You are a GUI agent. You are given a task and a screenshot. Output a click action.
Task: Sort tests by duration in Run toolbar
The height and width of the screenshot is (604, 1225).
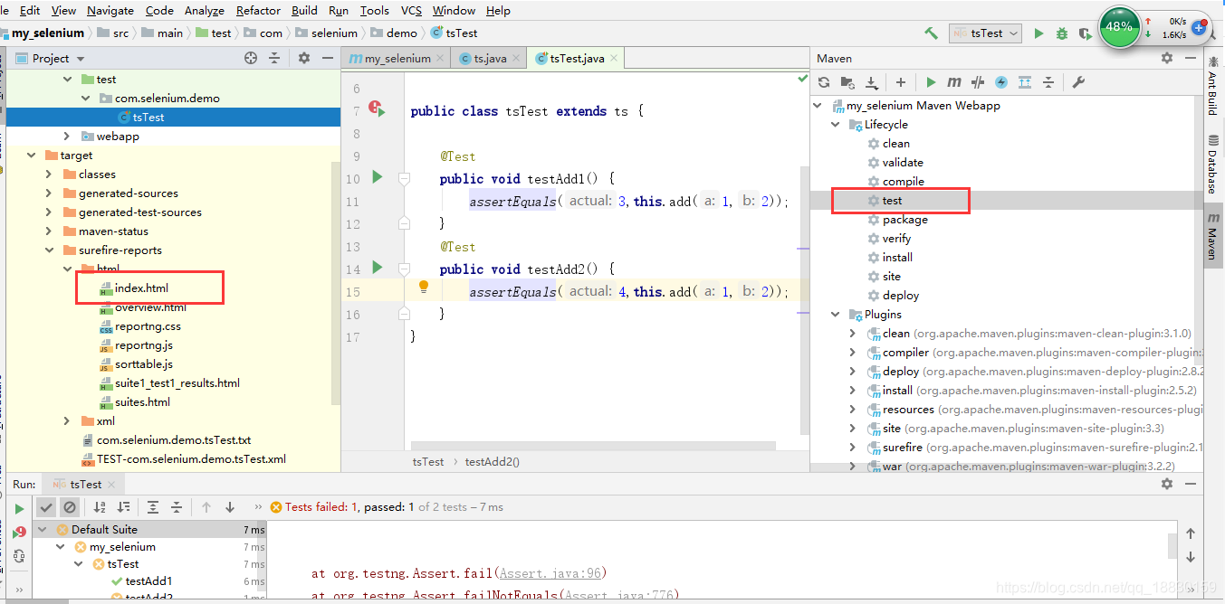point(123,507)
